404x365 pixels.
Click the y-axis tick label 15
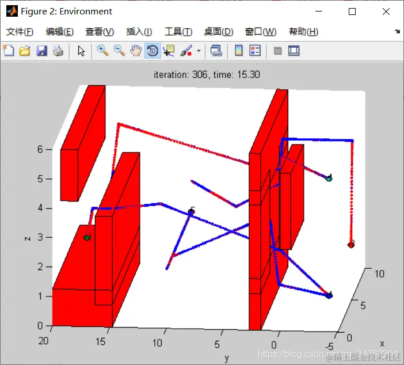tap(100, 342)
